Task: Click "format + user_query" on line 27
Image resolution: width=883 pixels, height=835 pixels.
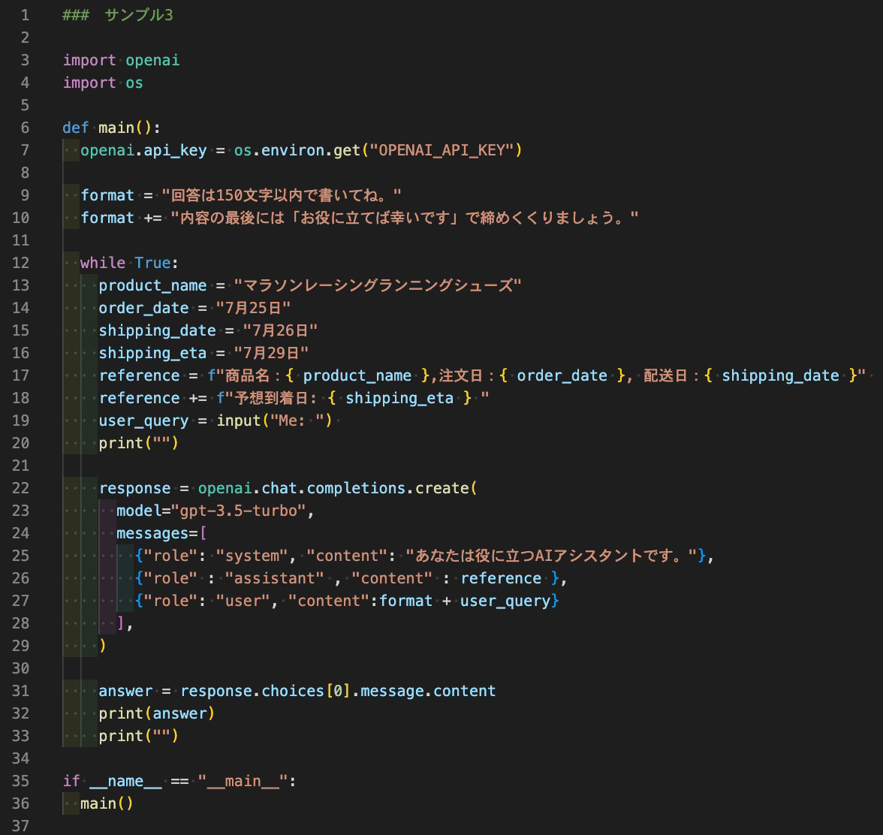Action: pyautogui.click(x=465, y=601)
